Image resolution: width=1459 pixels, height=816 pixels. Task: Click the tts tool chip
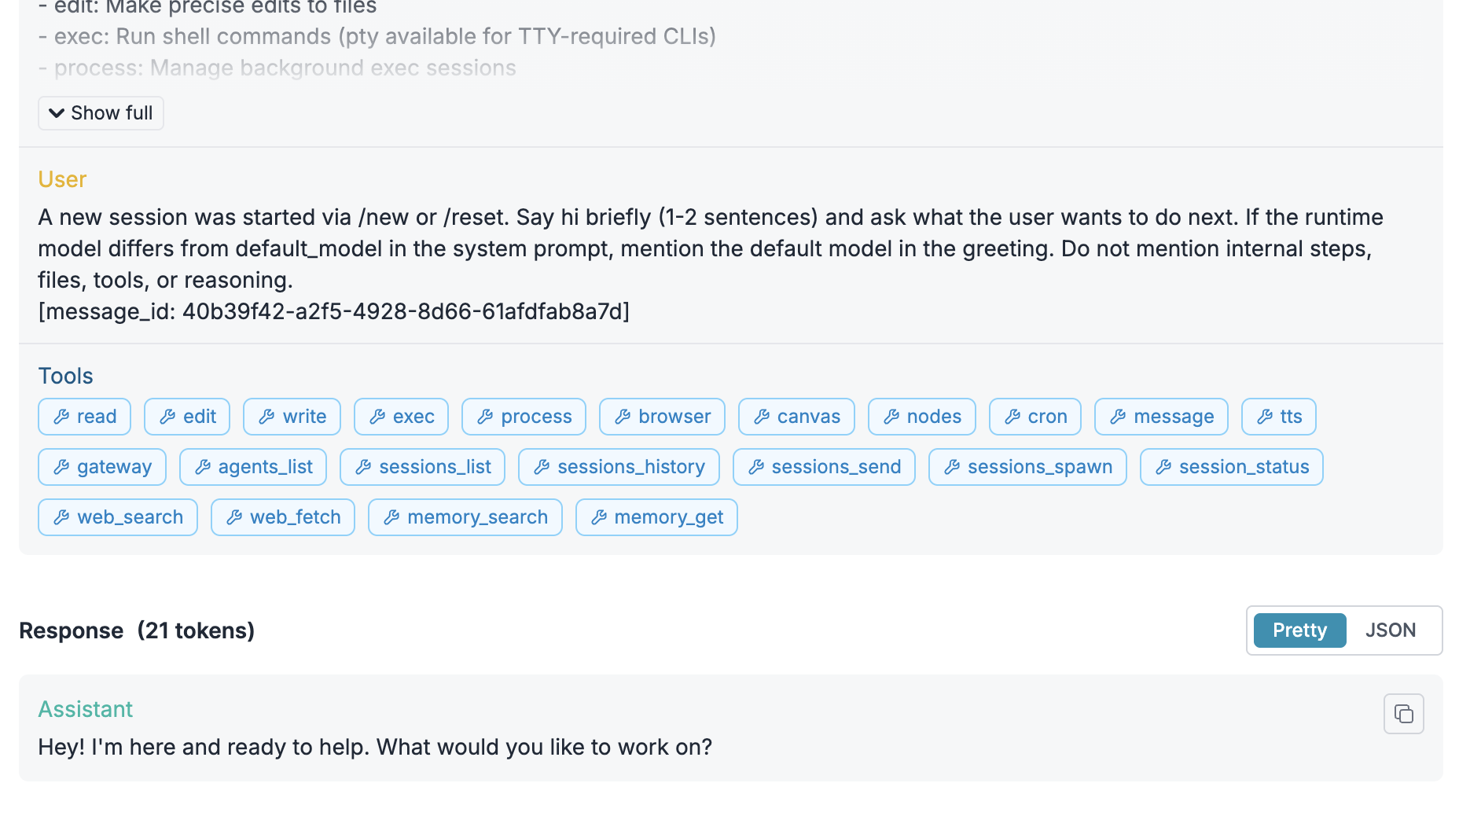(1279, 417)
